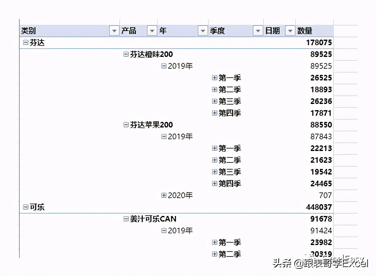This screenshot has height=276, width=376.
Task: Select the cell value 23982
Action: click(321, 243)
